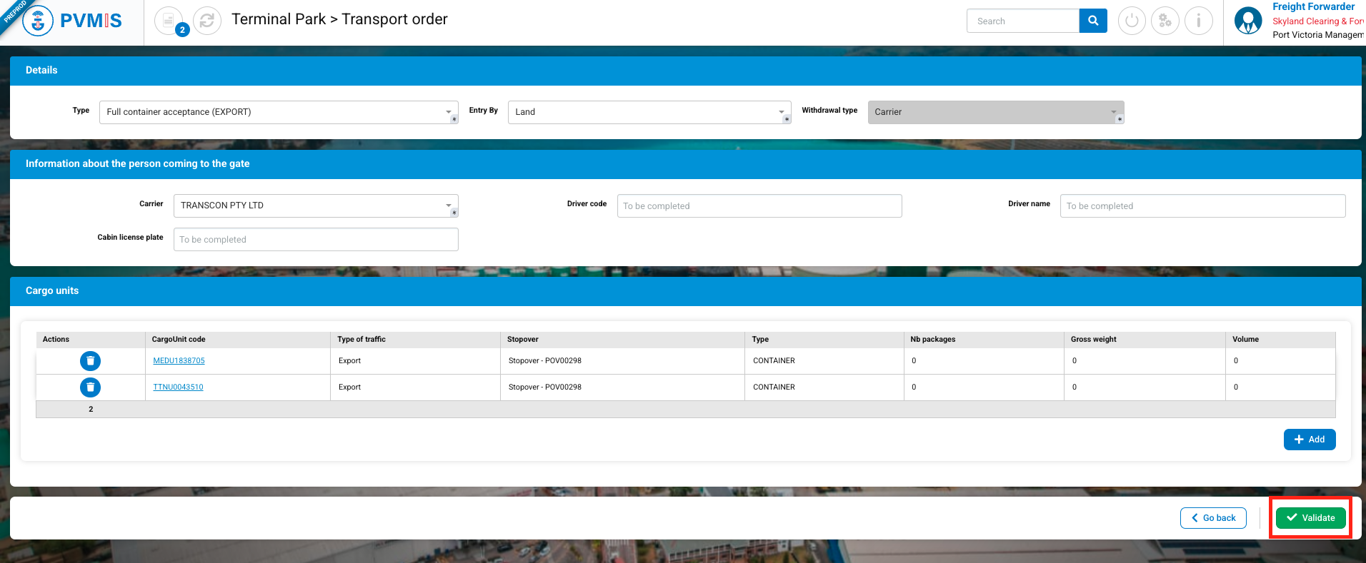This screenshot has width=1366, height=563.
Task: Click the refresh icon in header
Action: [x=207, y=21]
